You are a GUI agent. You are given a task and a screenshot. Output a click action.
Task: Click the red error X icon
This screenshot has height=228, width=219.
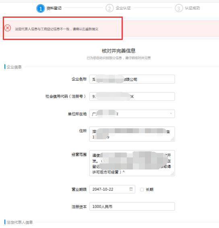(8, 28)
